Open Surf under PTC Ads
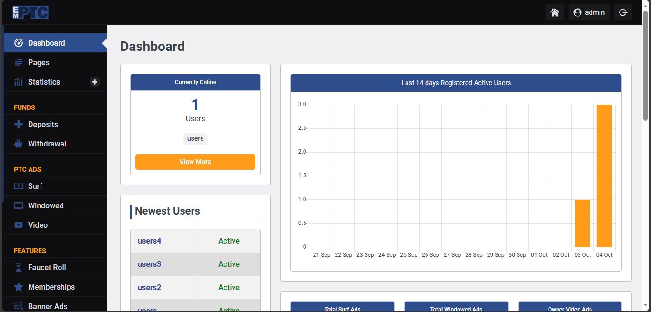The image size is (651, 312). point(55,186)
